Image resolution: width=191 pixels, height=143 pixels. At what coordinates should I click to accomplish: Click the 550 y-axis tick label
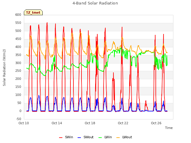(18, 23)
